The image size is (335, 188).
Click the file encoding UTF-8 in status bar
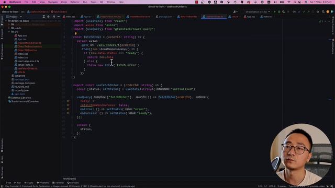coord(272,186)
